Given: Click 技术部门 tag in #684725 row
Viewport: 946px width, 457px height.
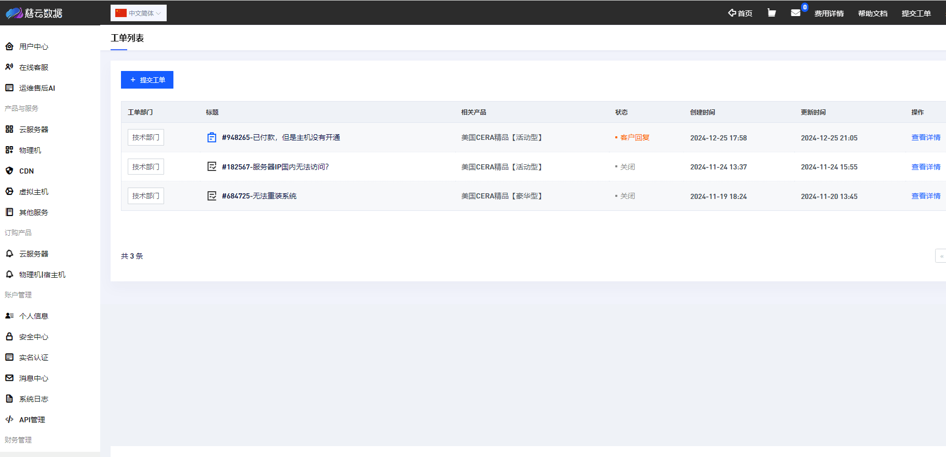Looking at the screenshot, I should point(146,196).
